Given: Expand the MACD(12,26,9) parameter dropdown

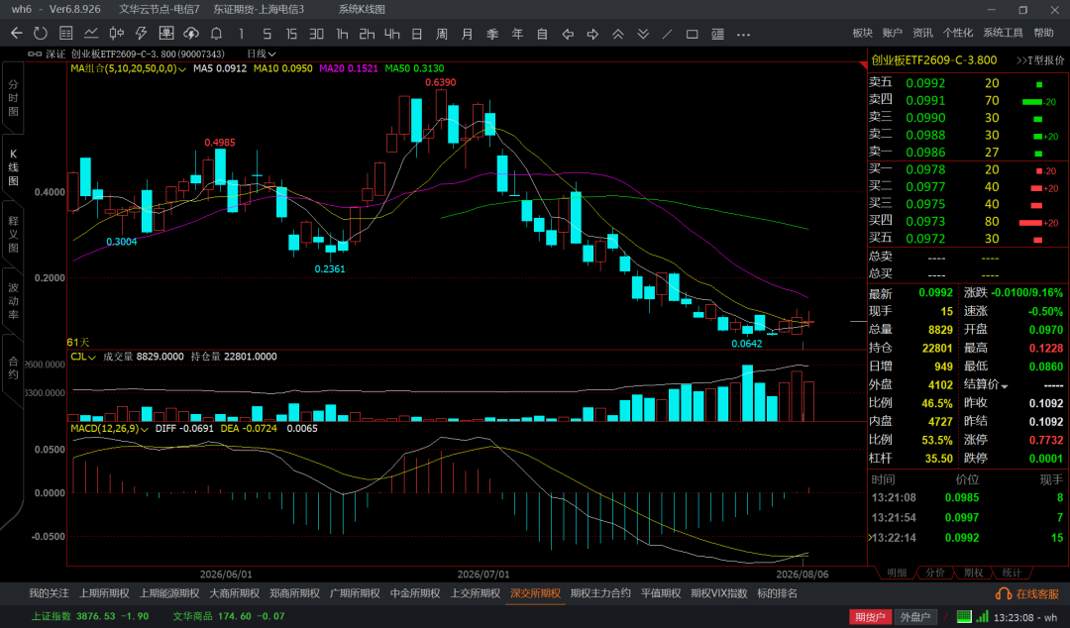Looking at the screenshot, I should click(110, 429).
